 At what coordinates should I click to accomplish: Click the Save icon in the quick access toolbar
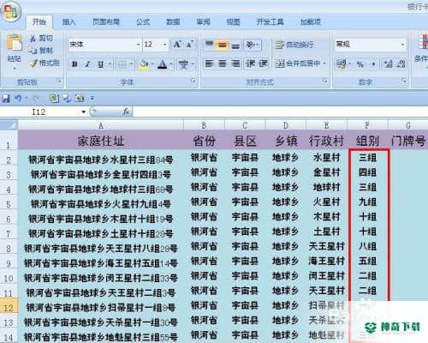(x=6, y=99)
